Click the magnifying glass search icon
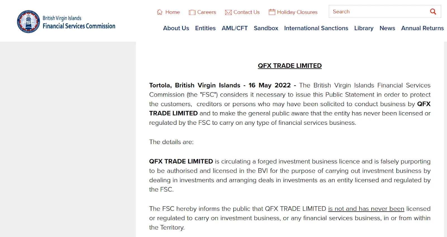The height and width of the screenshot is (237, 447). 433,11
